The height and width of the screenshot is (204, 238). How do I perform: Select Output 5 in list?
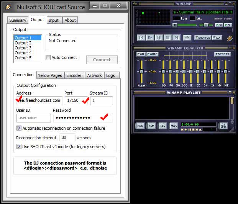point(28,58)
